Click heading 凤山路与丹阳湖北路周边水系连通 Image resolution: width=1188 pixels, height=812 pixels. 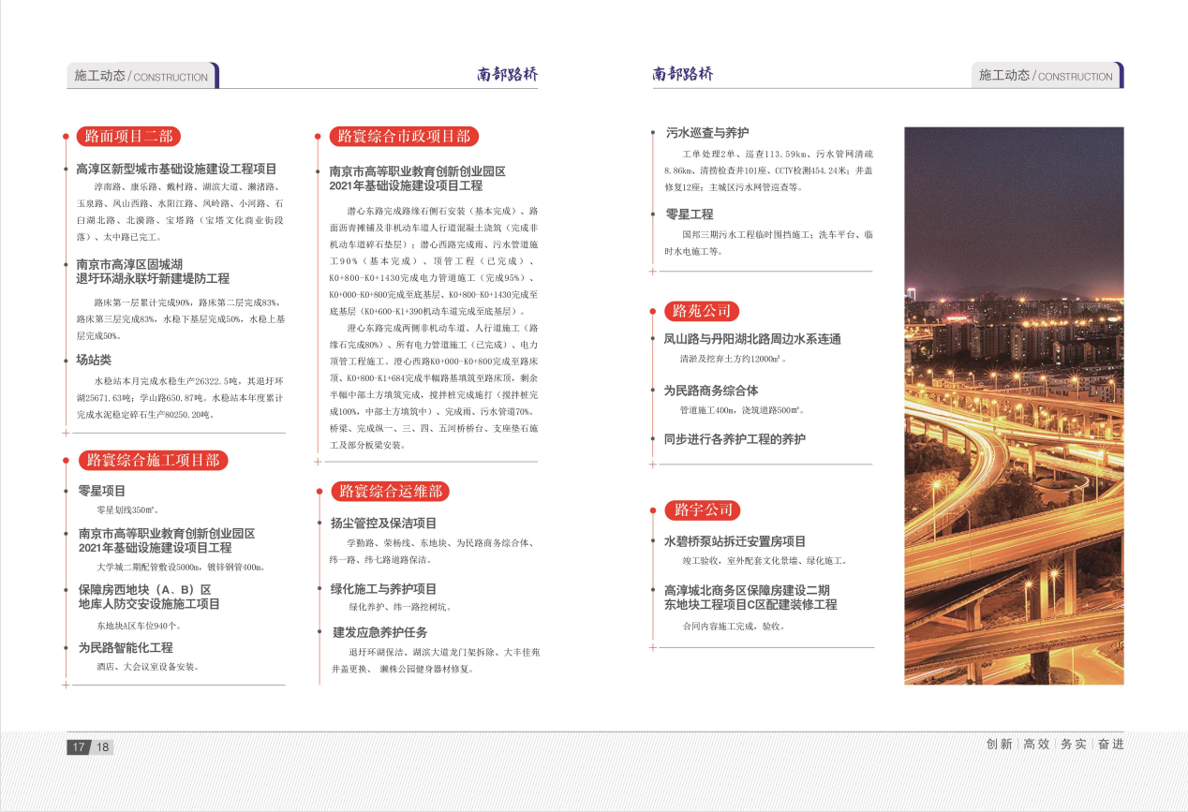(752, 339)
